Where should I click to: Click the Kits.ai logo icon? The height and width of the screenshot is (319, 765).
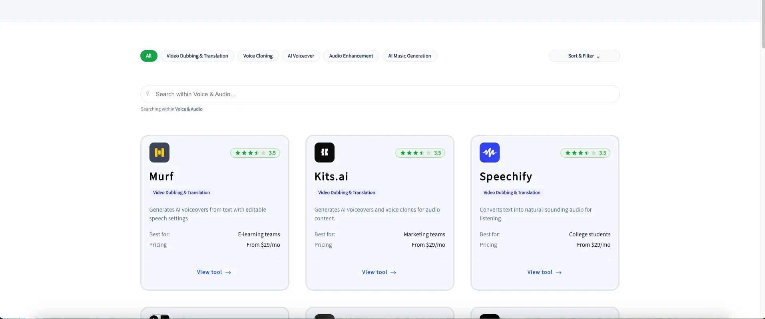325,153
